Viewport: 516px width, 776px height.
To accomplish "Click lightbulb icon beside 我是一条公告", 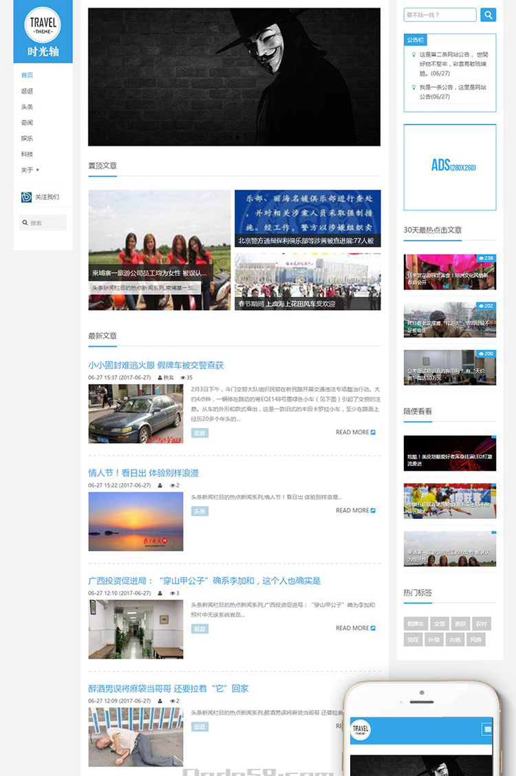I will [x=413, y=87].
